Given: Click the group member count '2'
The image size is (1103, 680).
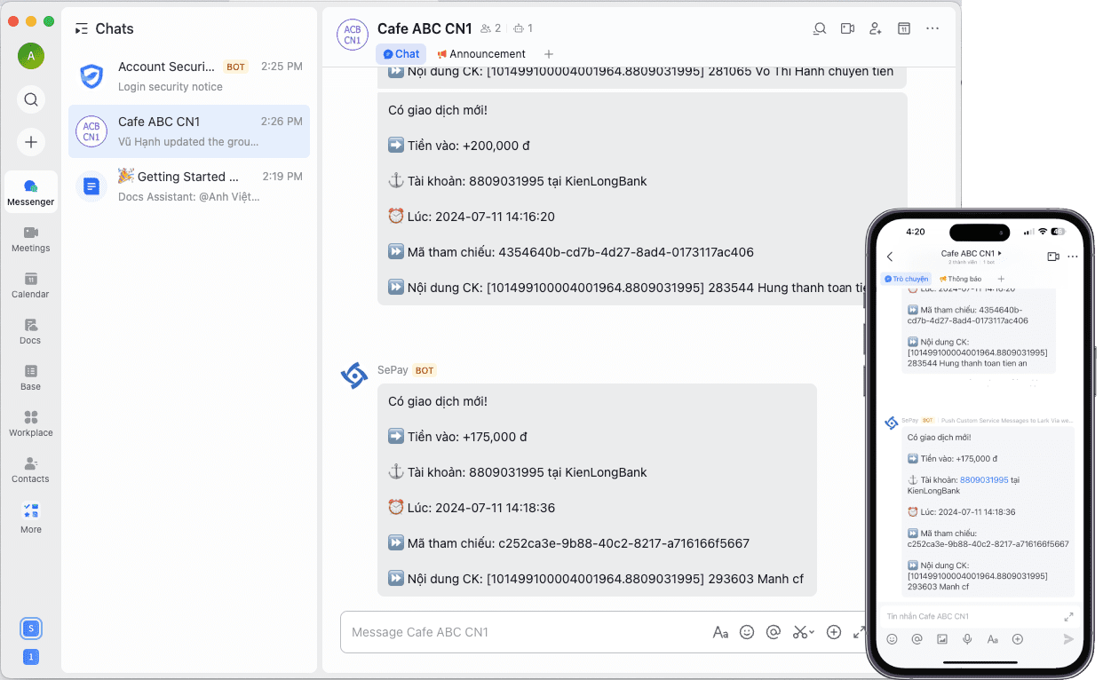Looking at the screenshot, I should pyautogui.click(x=490, y=28).
